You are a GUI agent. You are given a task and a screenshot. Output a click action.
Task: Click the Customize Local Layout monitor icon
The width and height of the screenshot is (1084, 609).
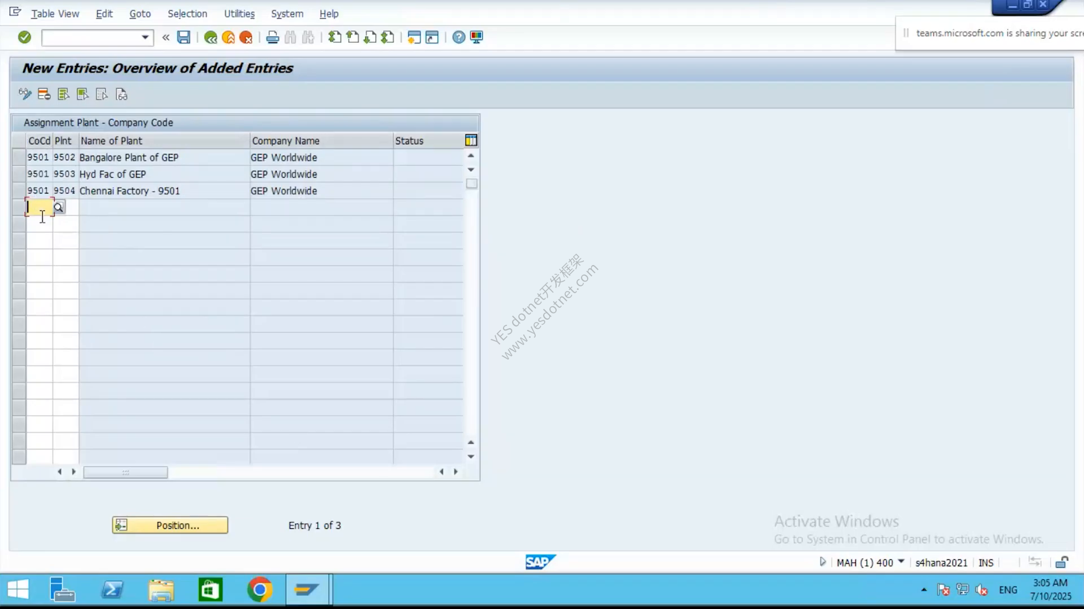(x=477, y=37)
